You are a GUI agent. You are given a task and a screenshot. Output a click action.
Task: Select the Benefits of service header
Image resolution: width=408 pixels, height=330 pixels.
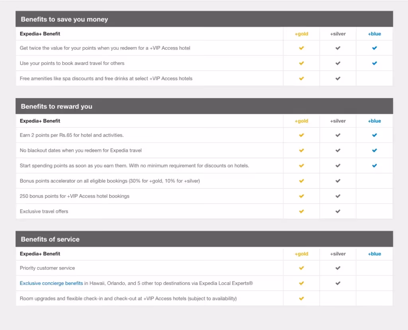[x=204, y=239]
